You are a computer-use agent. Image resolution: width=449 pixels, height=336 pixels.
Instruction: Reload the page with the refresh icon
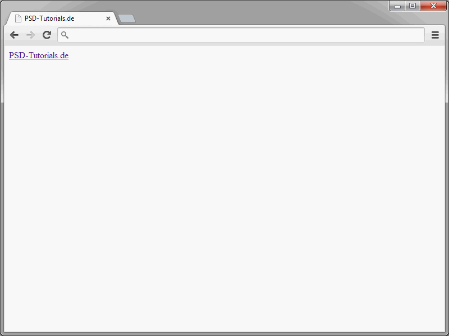tap(47, 35)
